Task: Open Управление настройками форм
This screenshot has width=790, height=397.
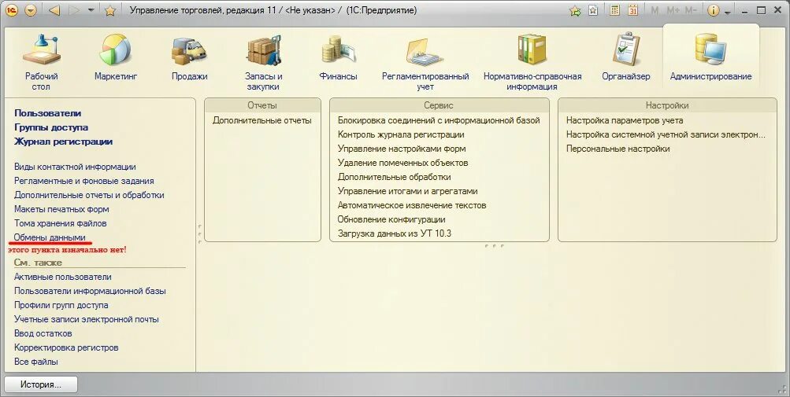Action: pos(402,149)
